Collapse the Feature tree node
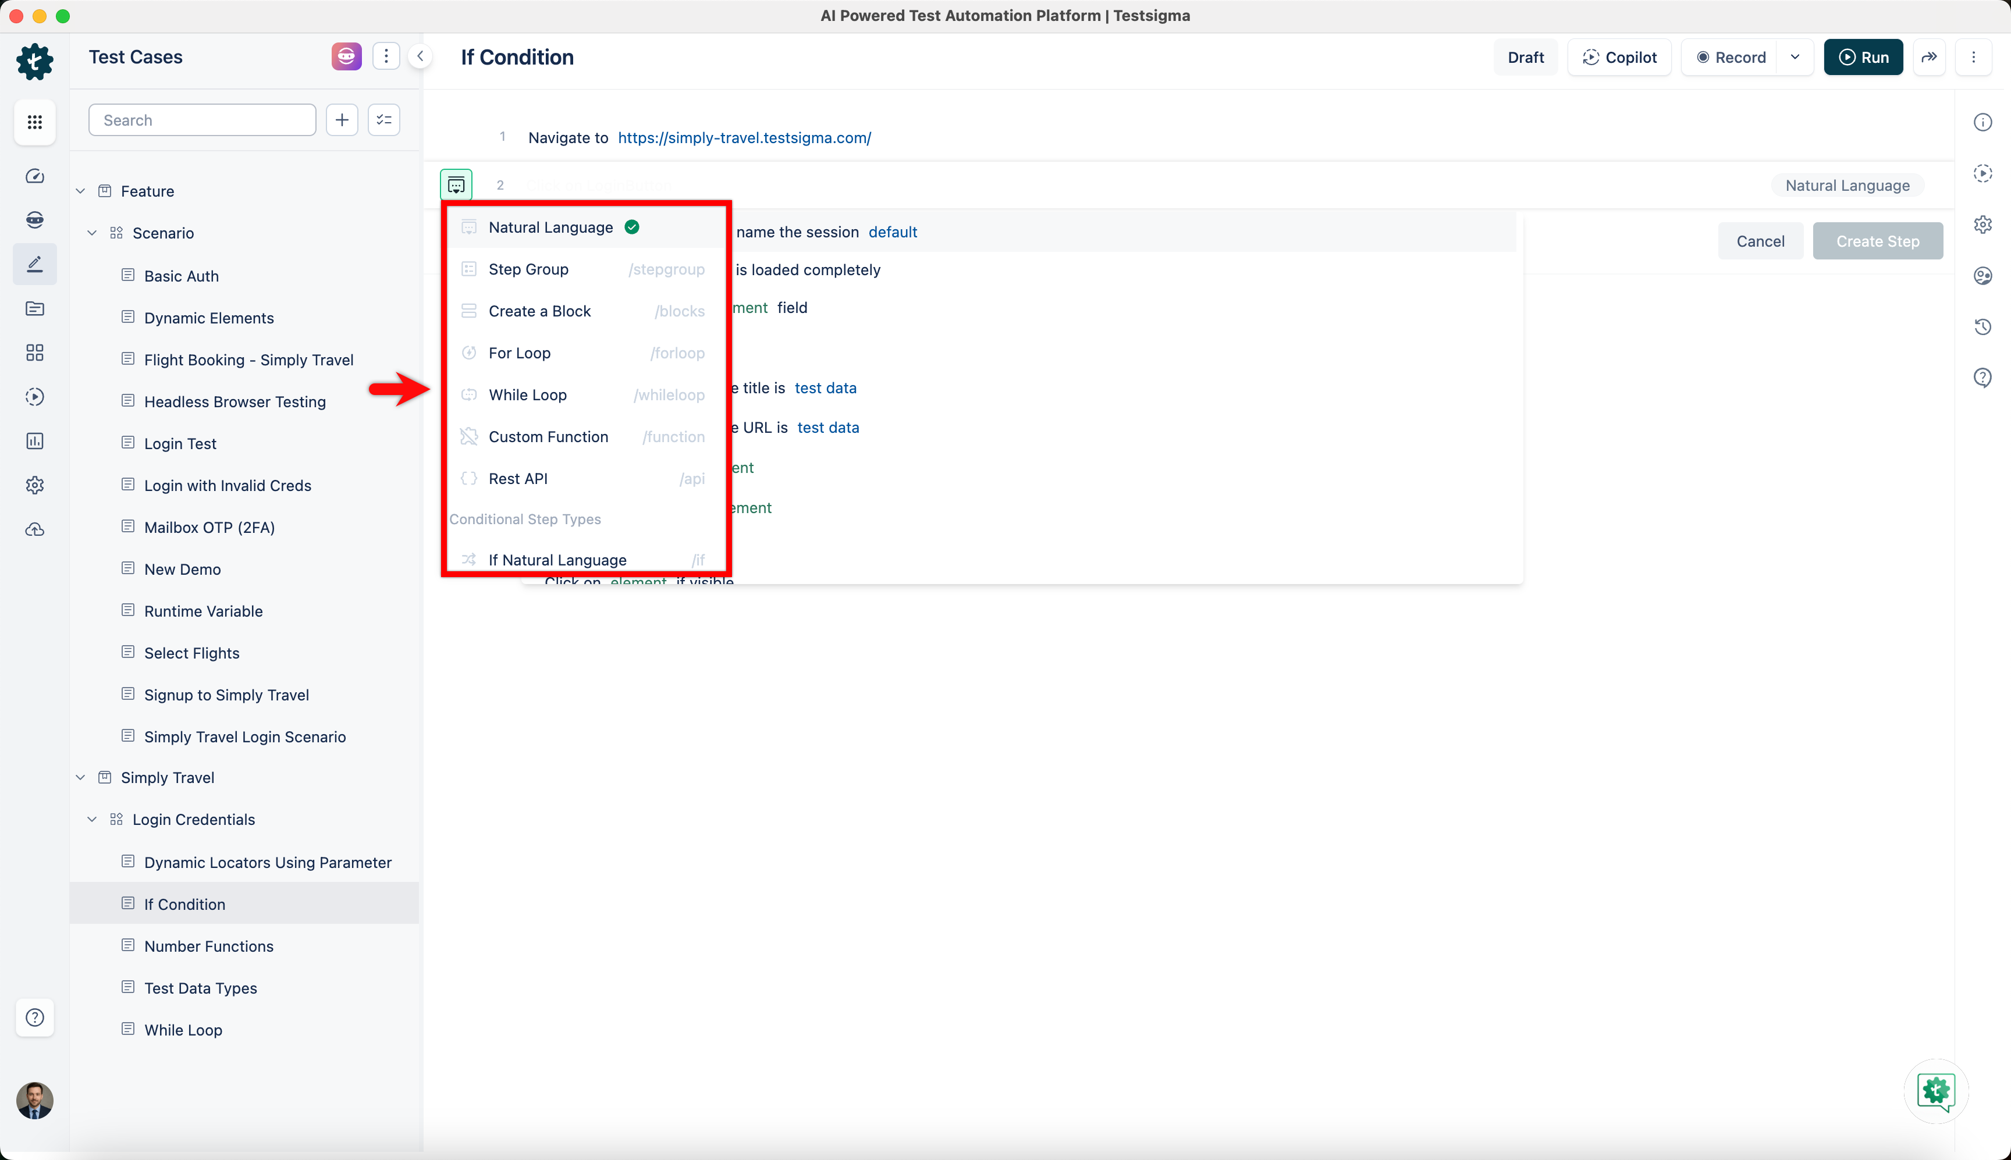Viewport: 2011px width, 1160px height. [x=80, y=191]
